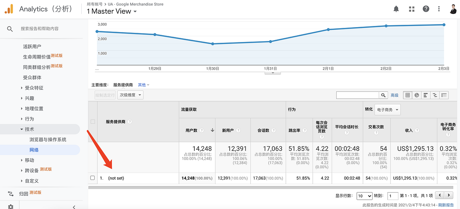
Task: Click help icon next to 跳出率
Action: click(305, 130)
